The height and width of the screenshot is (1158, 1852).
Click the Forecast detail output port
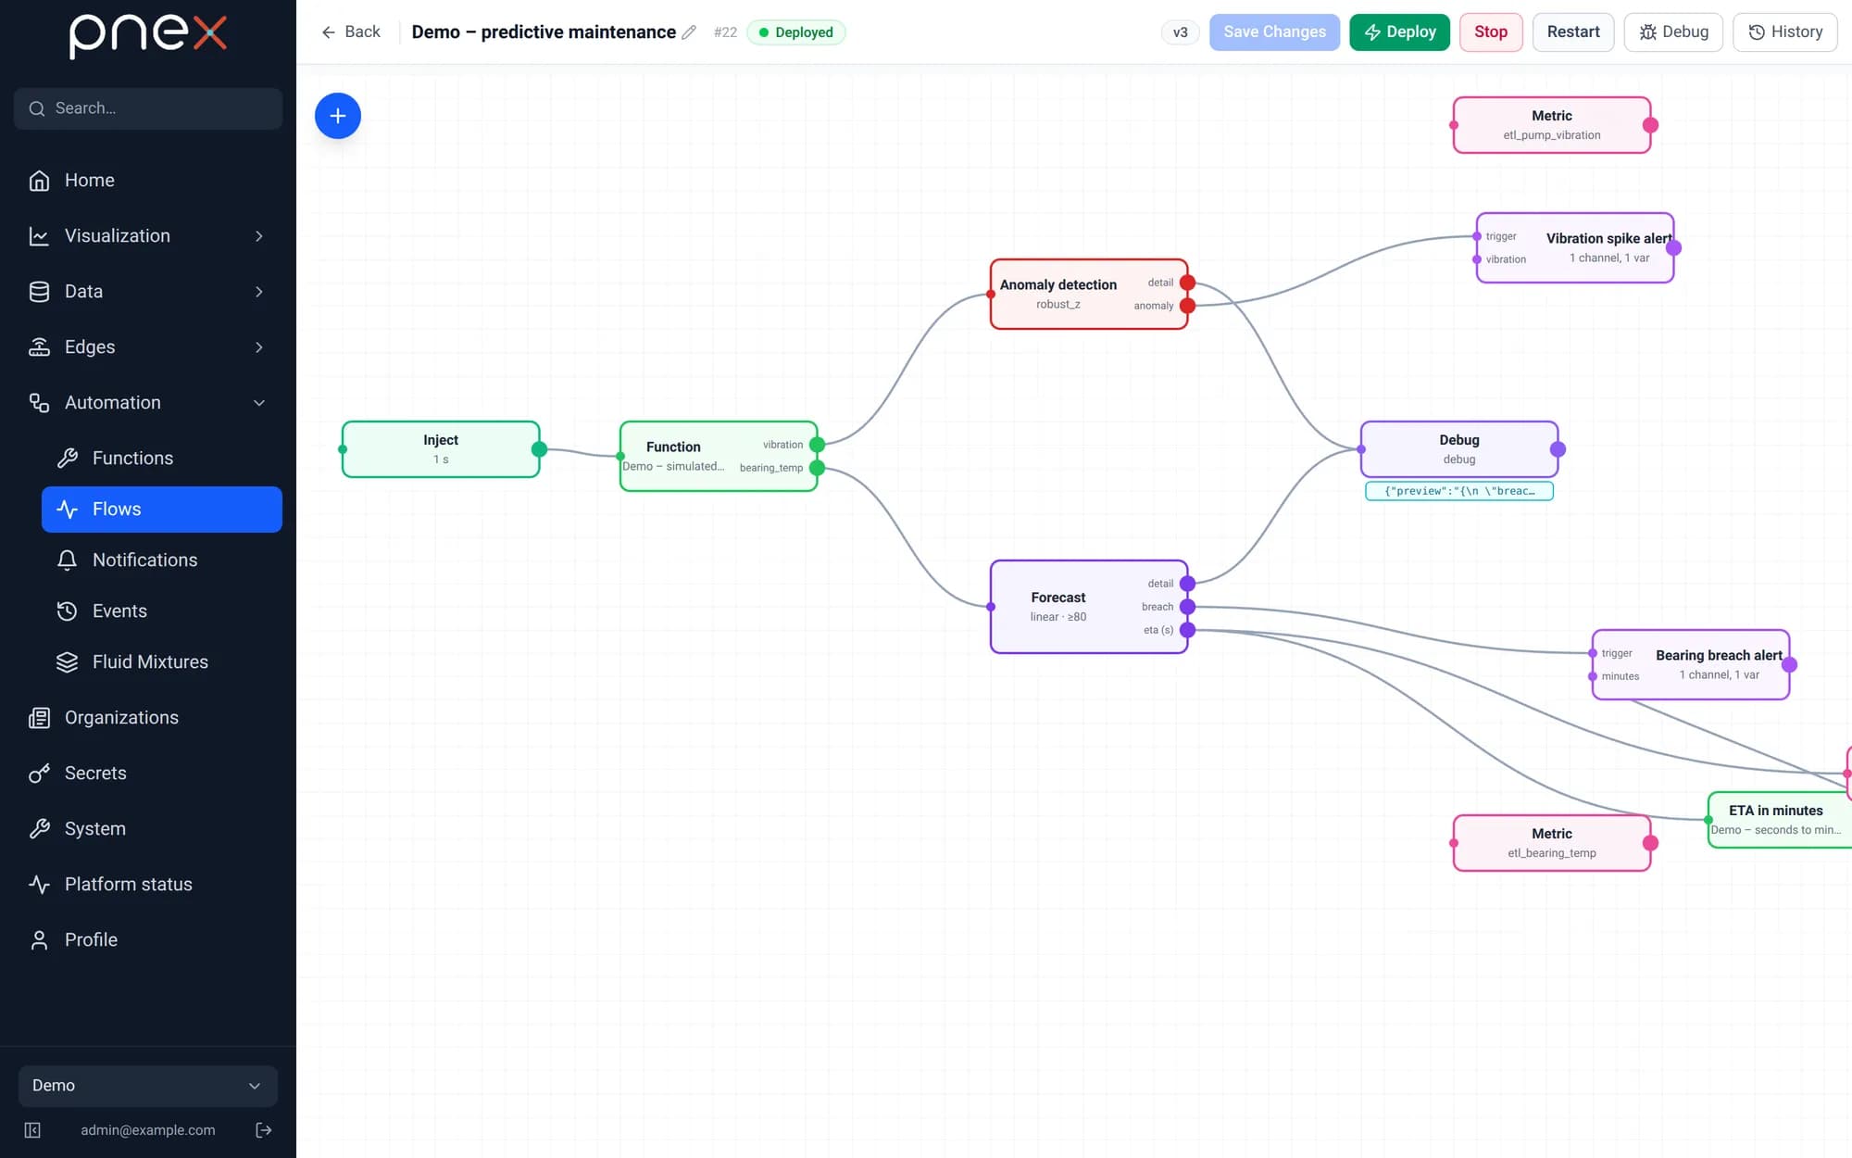coord(1187,584)
